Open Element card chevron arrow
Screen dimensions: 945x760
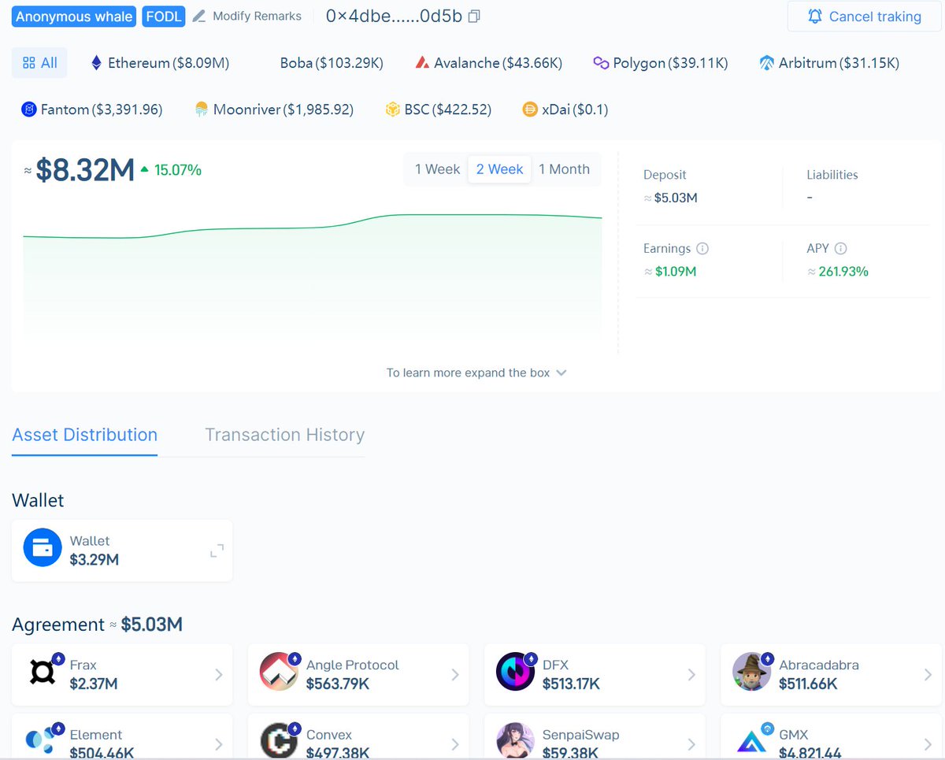[x=219, y=743]
